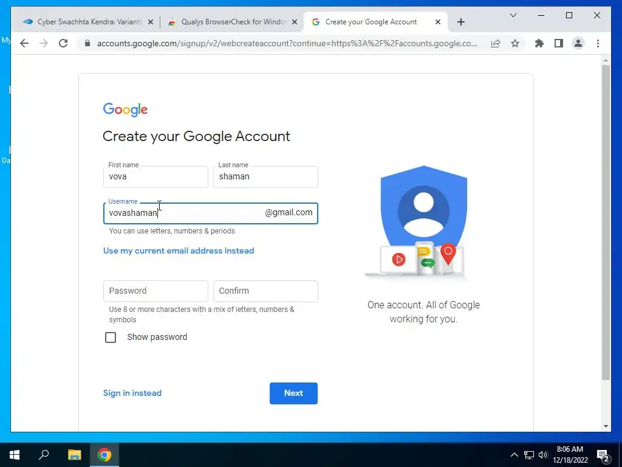Focus the Username input field
The height and width of the screenshot is (467, 622).
coord(210,213)
